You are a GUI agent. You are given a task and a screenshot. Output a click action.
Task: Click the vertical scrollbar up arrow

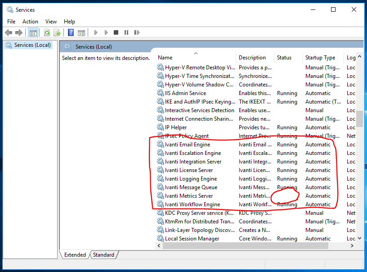coord(360,56)
